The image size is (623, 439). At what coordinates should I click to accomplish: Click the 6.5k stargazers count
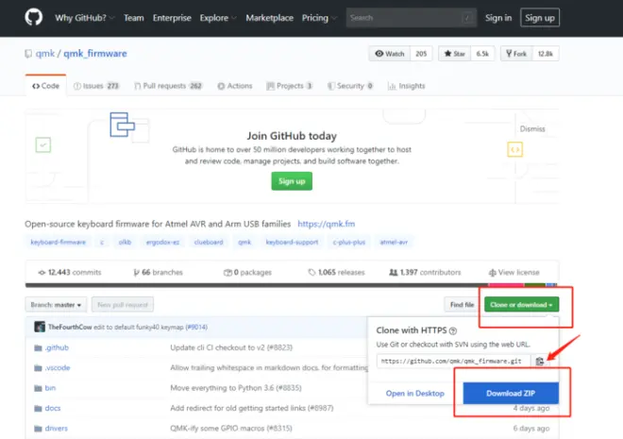coord(482,54)
